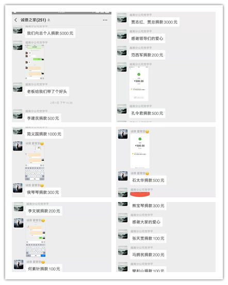Tap the back arrow beside 诚德之家(251)

[15, 20]
